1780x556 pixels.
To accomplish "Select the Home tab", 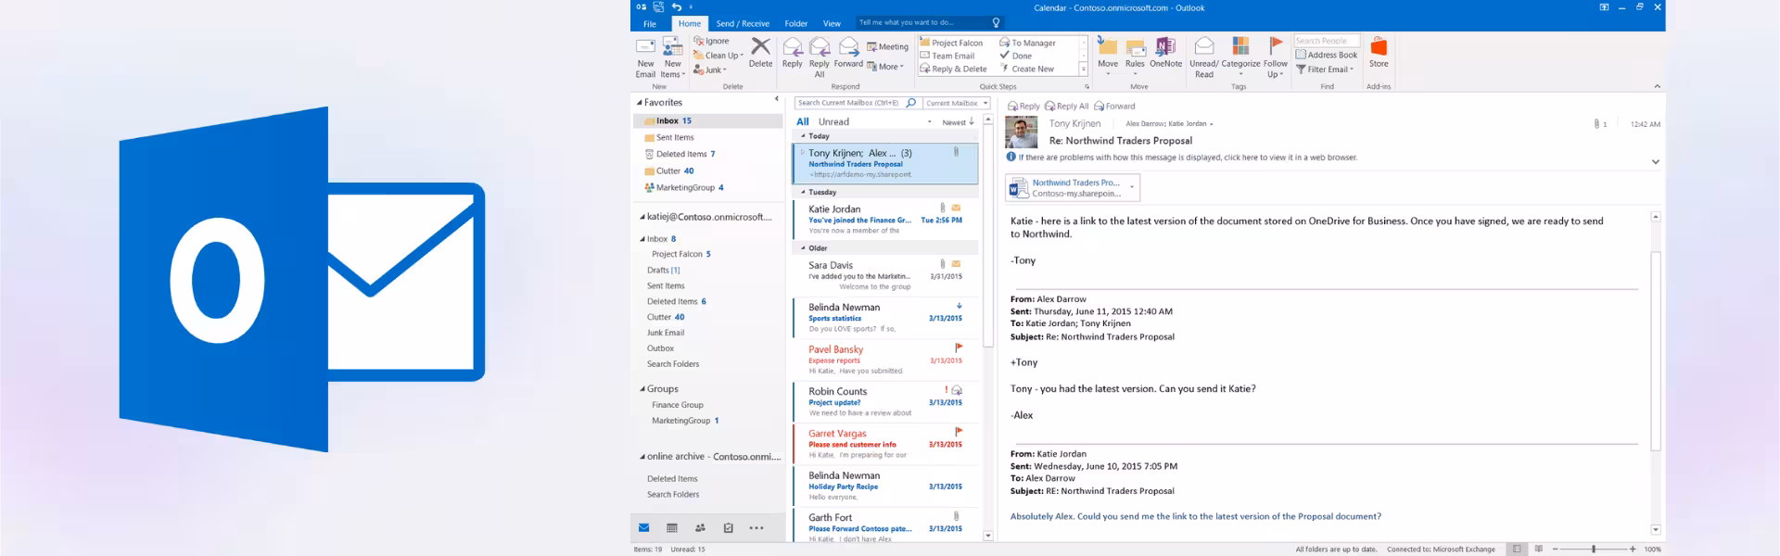I will pyautogui.click(x=690, y=23).
